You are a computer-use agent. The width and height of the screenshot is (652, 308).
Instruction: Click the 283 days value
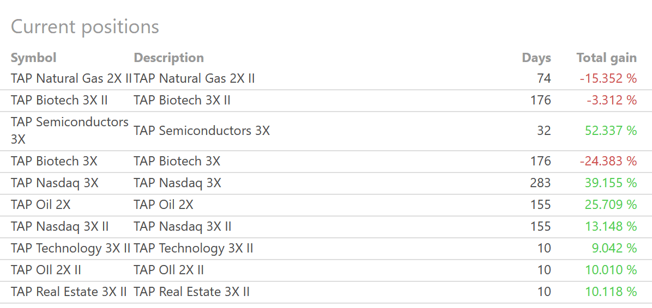541,183
